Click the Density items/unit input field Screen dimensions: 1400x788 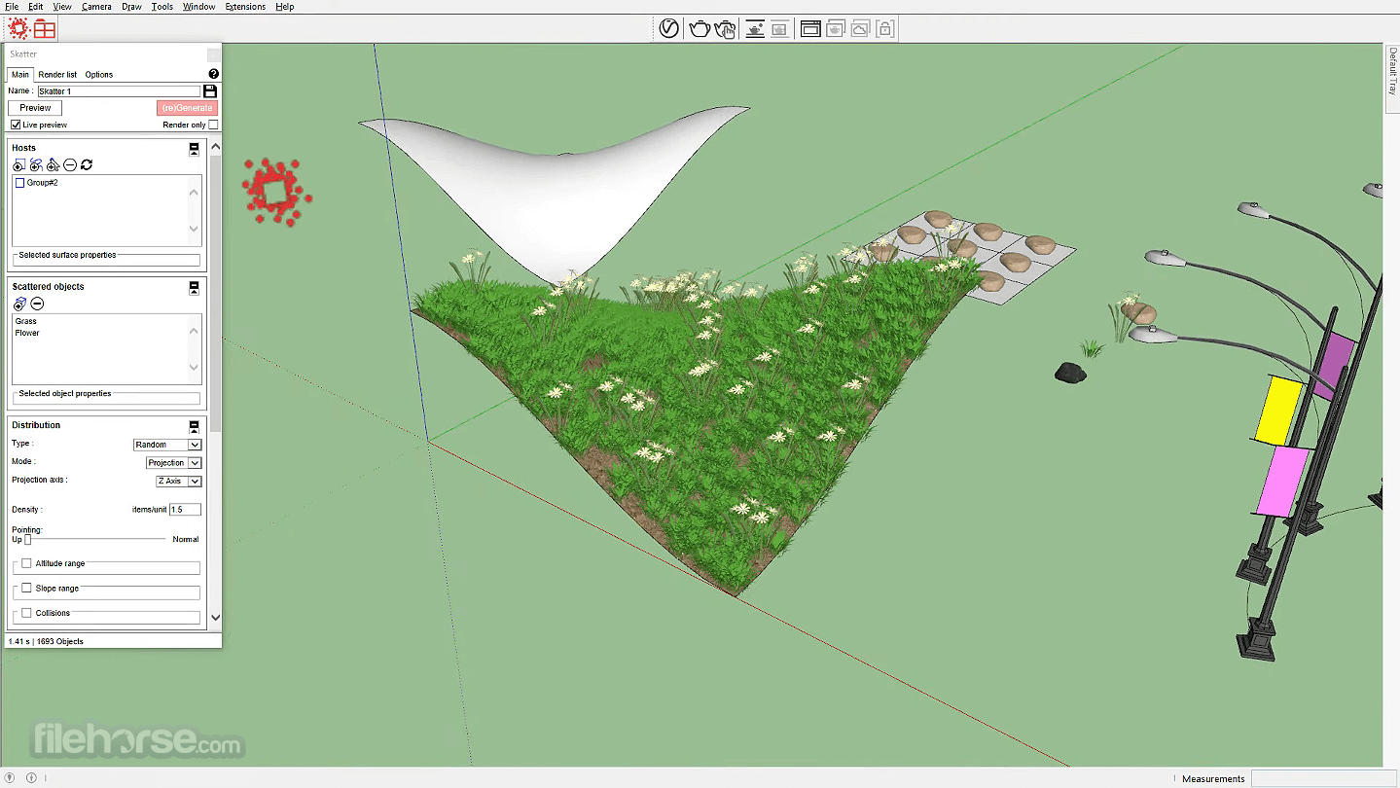(185, 509)
